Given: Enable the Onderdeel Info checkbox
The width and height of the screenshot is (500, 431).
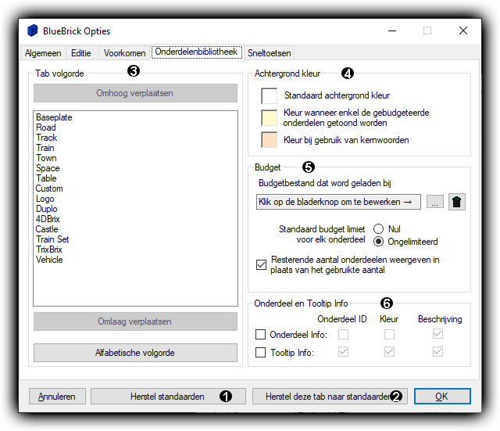Looking at the screenshot, I should pyautogui.click(x=260, y=334).
